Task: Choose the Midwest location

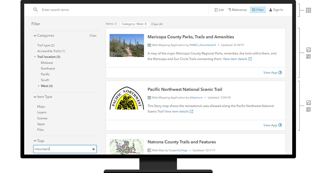Action: point(47,63)
